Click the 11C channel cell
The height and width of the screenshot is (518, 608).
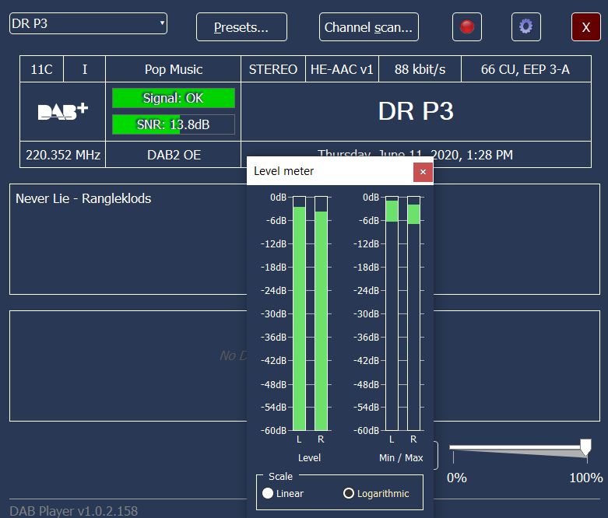(41, 69)
